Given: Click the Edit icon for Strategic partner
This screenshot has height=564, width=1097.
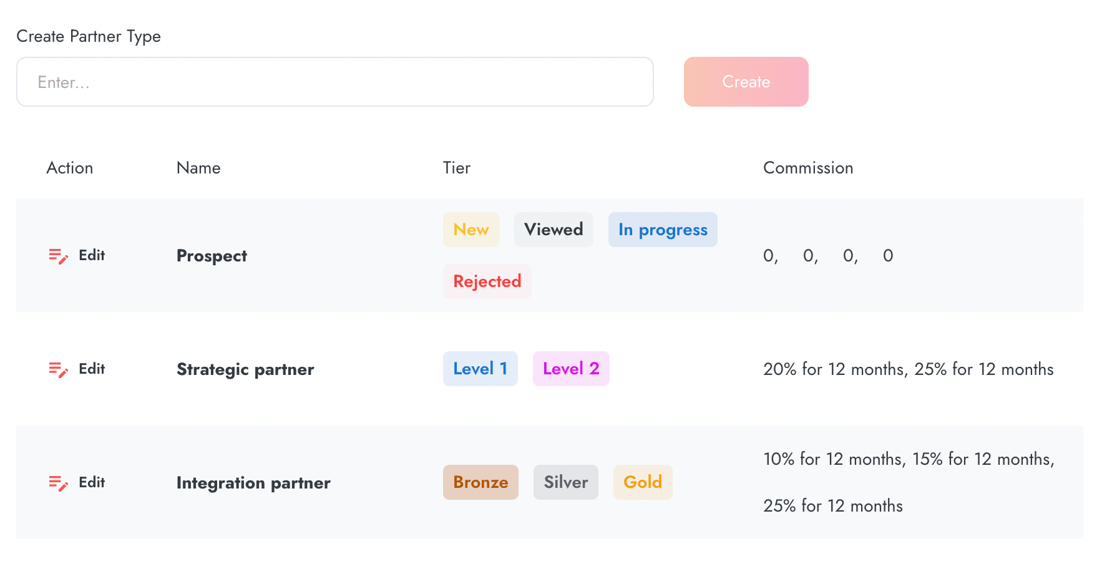Looking at the screenshot, I should 58,369.
